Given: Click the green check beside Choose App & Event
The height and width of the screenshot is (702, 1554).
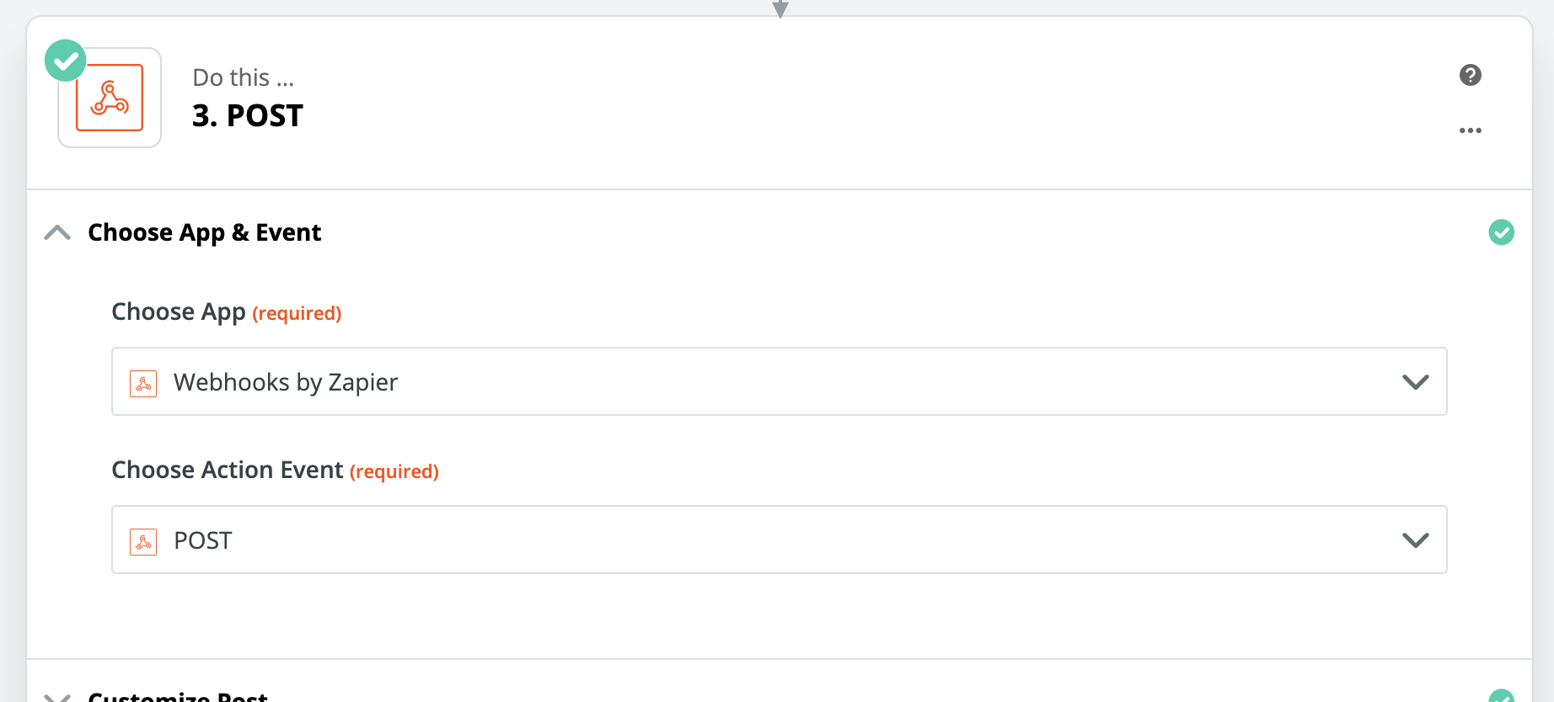Looking at the screenshot, I should tap(1502, 232).
